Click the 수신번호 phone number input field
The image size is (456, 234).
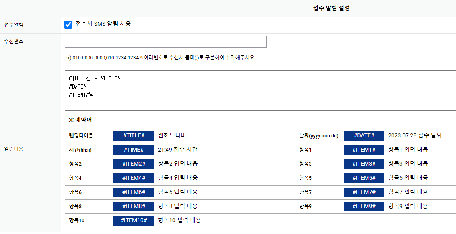coord(165,42)
